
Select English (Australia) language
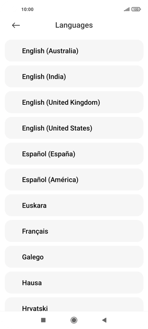[x=74, y=51]
